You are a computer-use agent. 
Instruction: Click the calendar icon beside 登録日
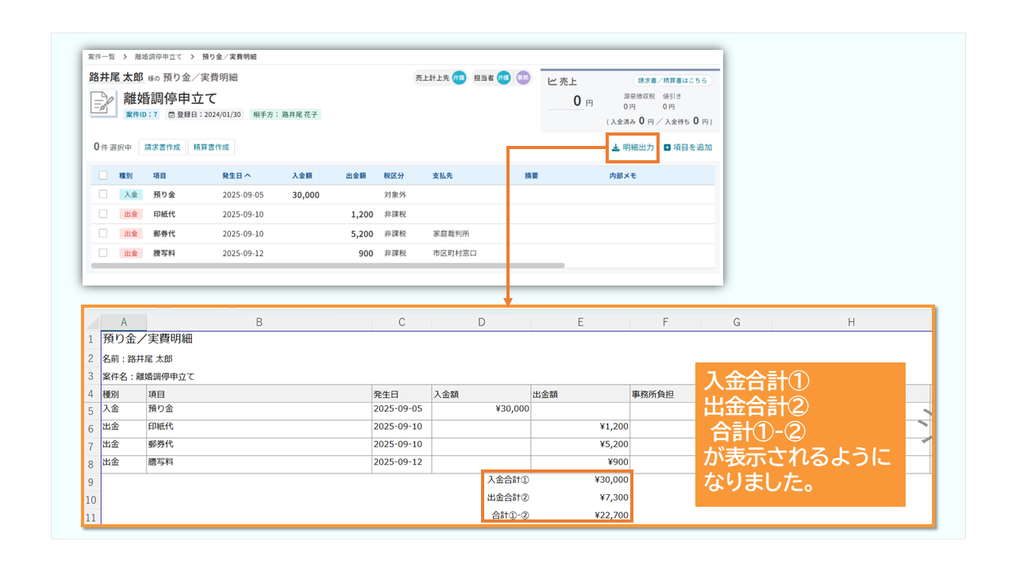(171, 115)
